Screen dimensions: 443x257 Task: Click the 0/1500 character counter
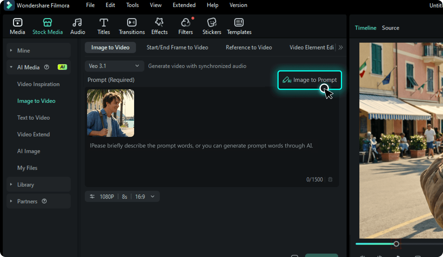click(x=314, y=179)
